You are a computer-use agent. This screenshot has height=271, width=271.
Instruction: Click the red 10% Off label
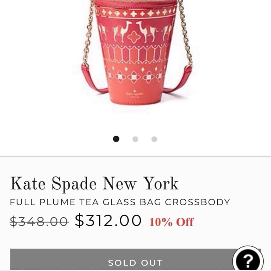pyautogui.click(x=172, y=222)
